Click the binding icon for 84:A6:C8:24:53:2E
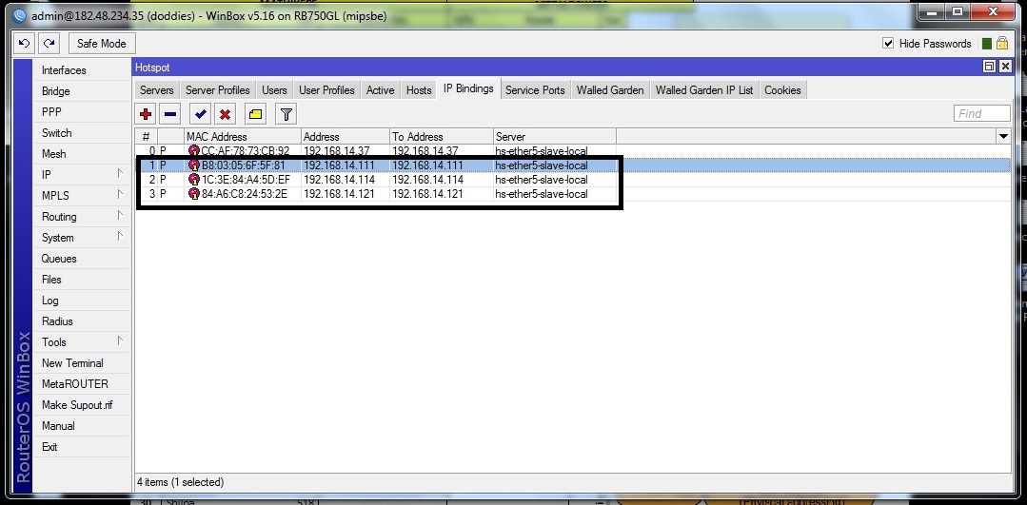This screenshot has height=505, width=1027. click(193, 194)
